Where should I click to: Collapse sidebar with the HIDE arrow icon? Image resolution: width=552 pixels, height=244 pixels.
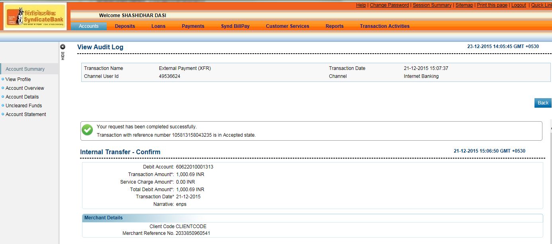63,47
